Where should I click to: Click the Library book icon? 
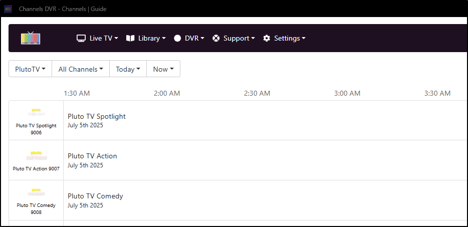130,38
